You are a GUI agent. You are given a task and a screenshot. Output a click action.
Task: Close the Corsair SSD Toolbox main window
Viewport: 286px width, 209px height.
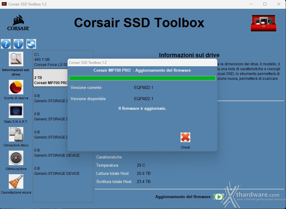pyautogui.click(x=279, y=4)
